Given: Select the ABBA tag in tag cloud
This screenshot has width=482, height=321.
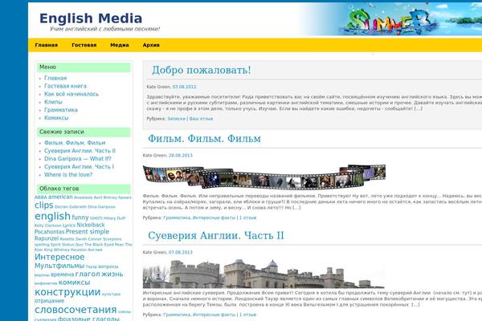Looking at the screenshot, I should point(41,197).
